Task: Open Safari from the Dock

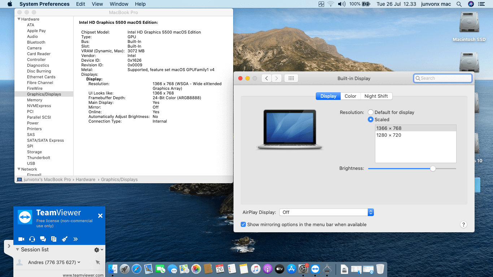Action: click(x=136, y=269)
